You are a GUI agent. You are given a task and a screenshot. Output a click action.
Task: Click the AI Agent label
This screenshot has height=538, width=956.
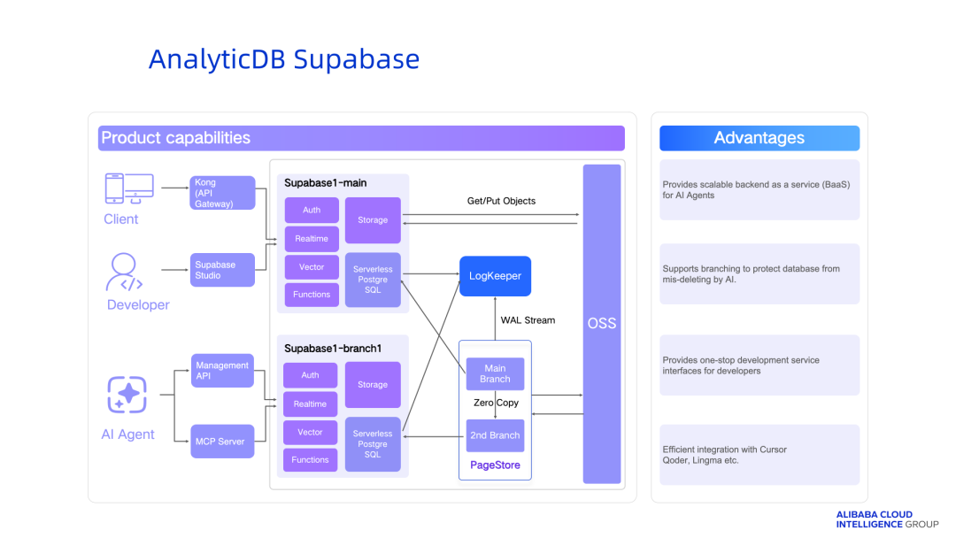[x=128, y=434]
